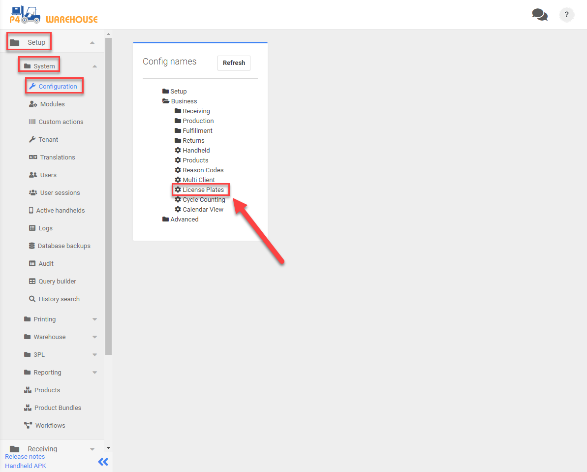Select Configuration in System menu
Viewport: 587px width, 472px height.
click(x=58, y=87)
